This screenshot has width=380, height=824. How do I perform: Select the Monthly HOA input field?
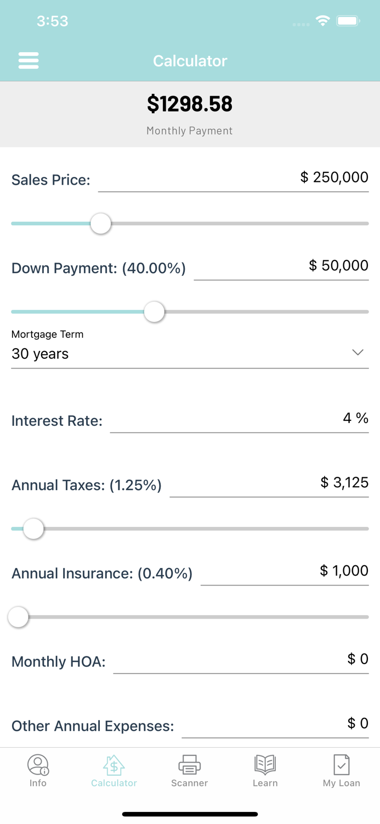pos(241,661)
